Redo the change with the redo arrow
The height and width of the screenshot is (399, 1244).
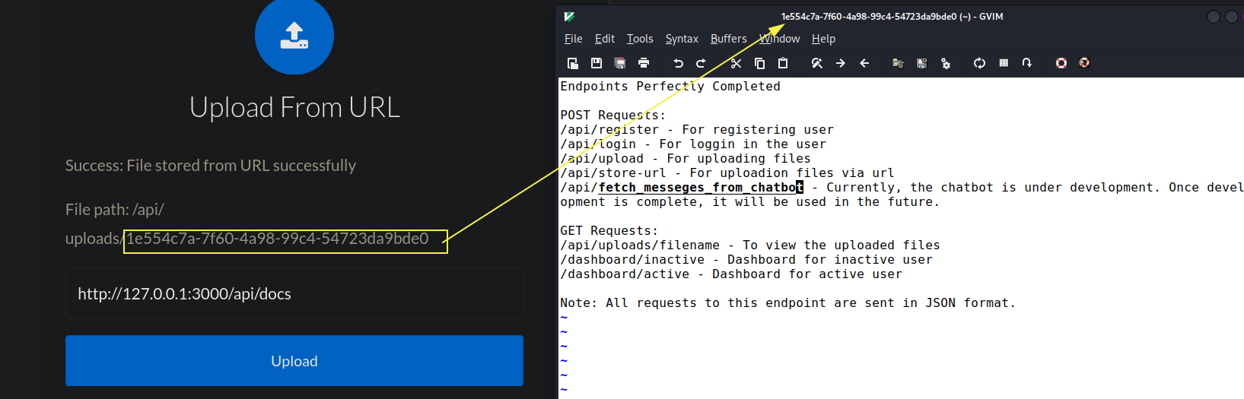(702, 63)
